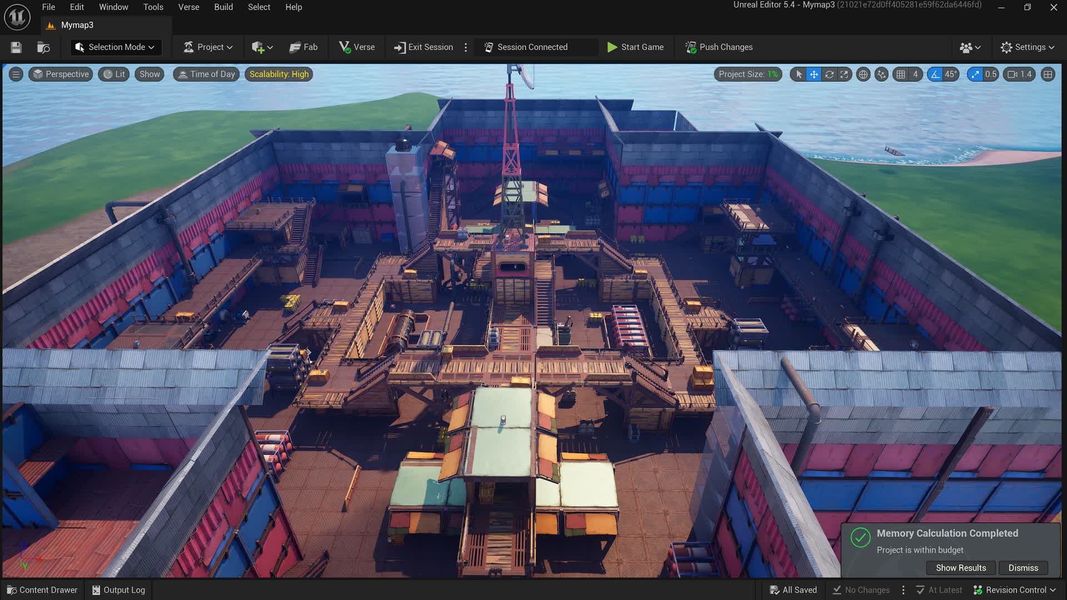1067x600 pixels.
Task: Start Game with the play button
Action: 635,47
